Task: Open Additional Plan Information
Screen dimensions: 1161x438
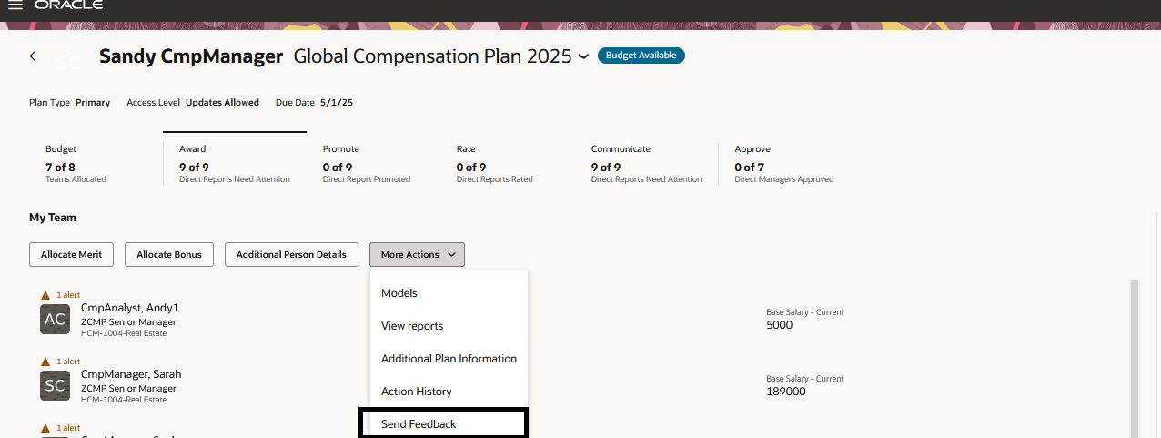Action: [x=449, y=359]
